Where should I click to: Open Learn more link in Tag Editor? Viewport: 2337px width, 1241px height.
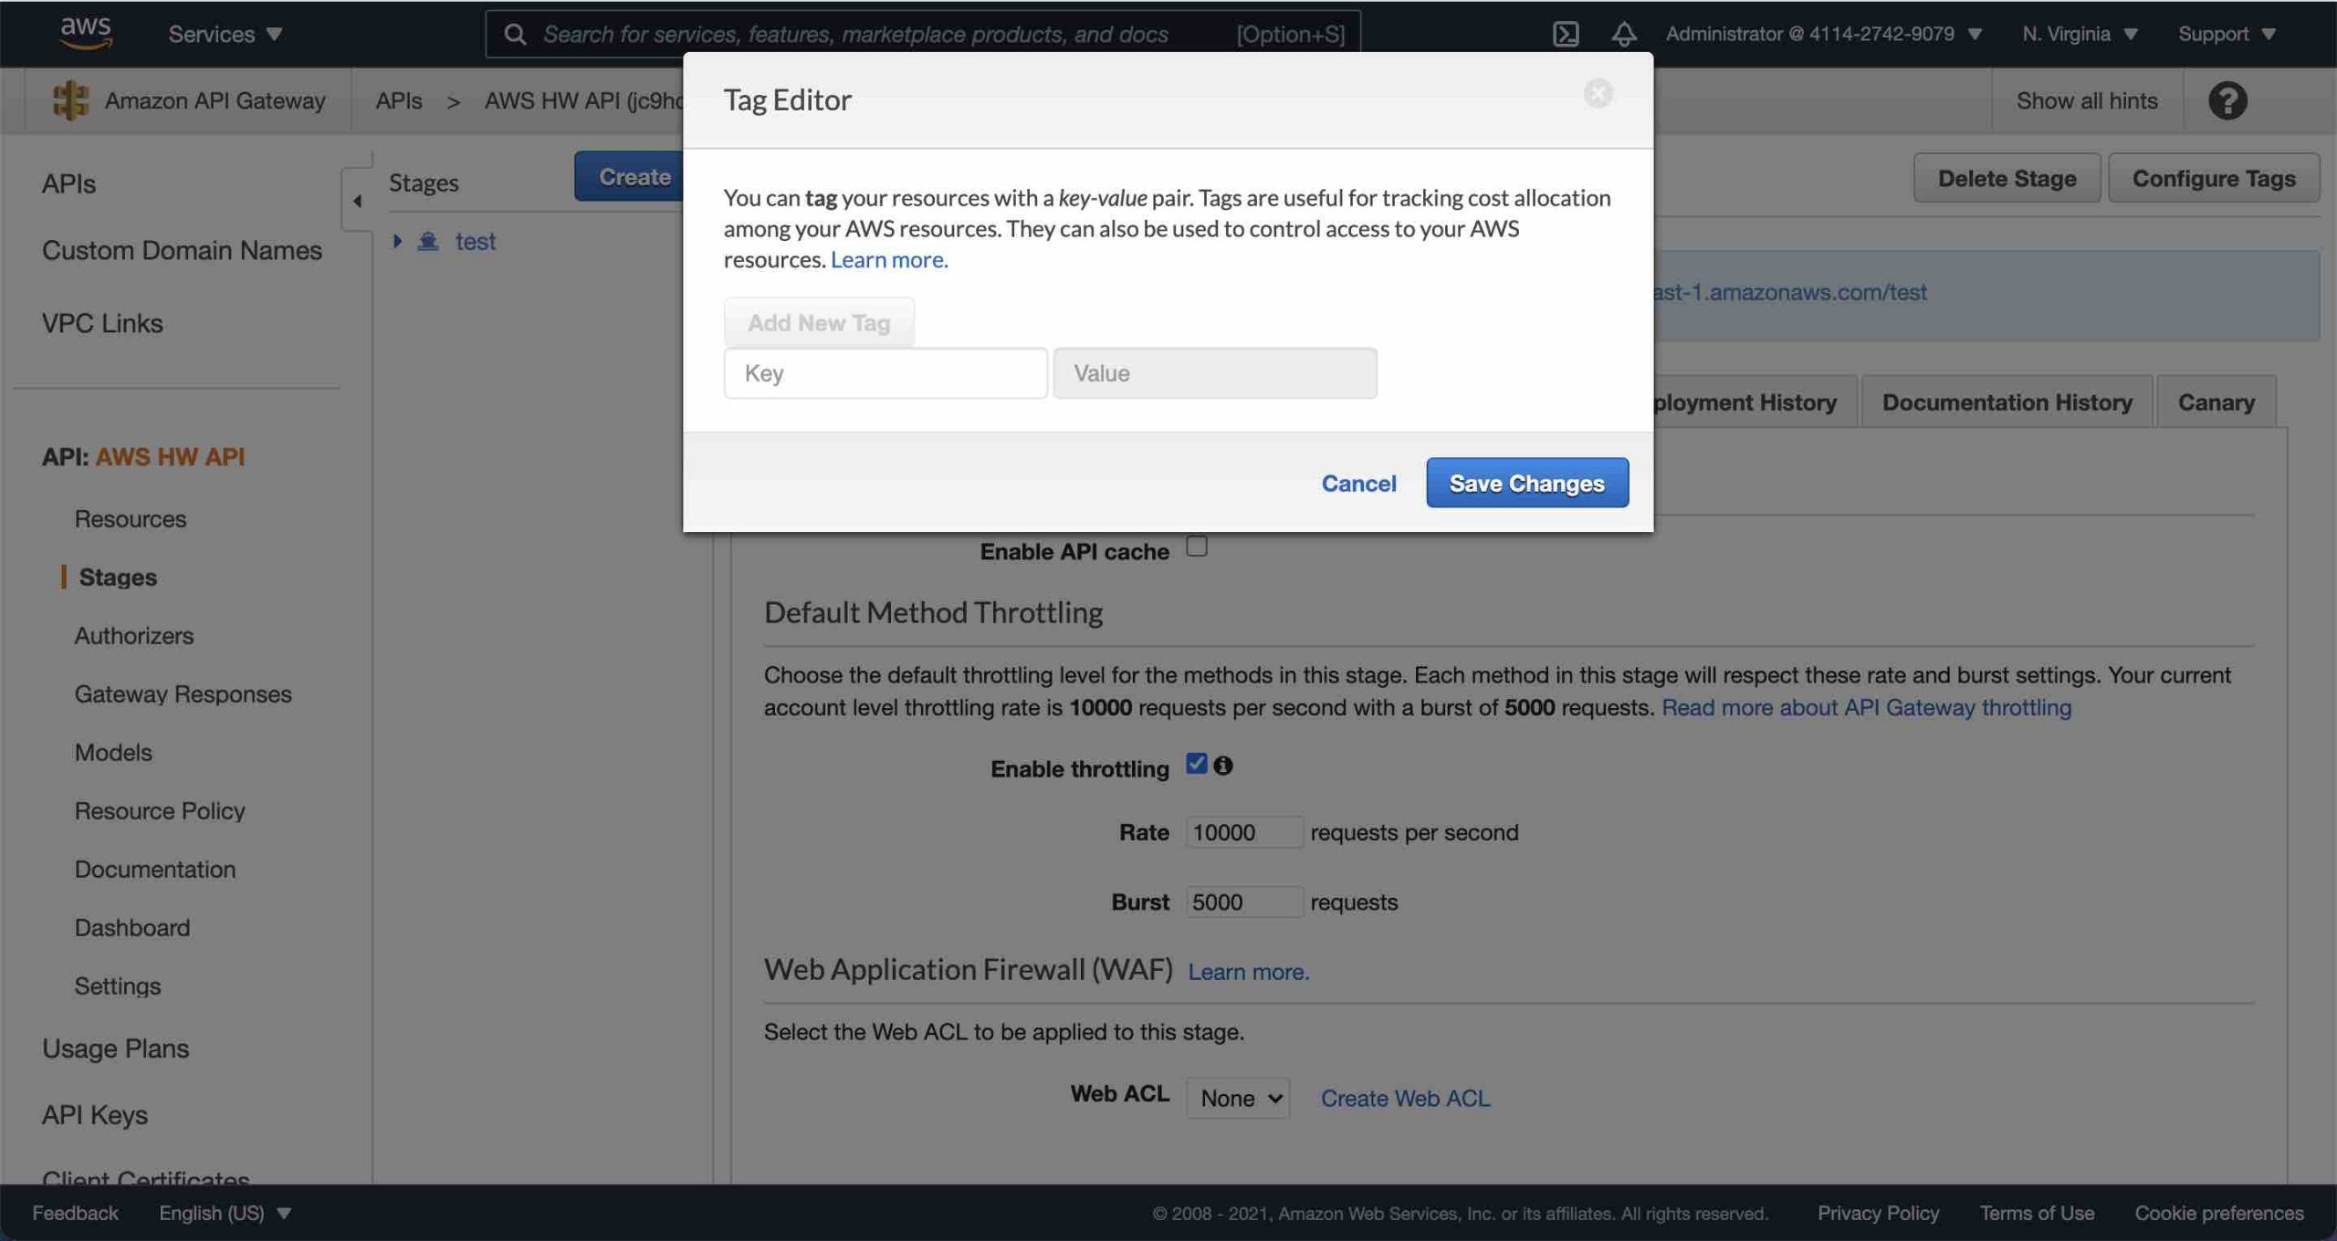click(889, 259)
